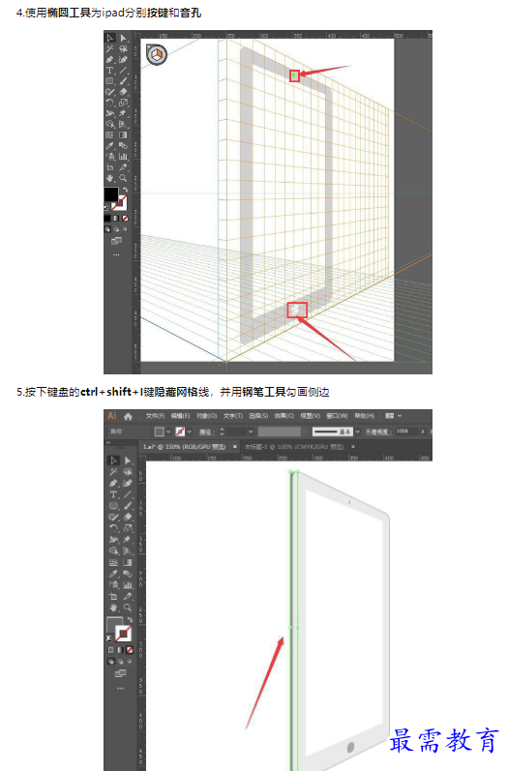The height and width of the screenshot is (771, 507).
Task: Select the Eraser tool in the step 4 toolbar
Action: click(123, 92)
